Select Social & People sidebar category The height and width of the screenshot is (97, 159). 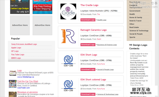(x=136, y=34)
